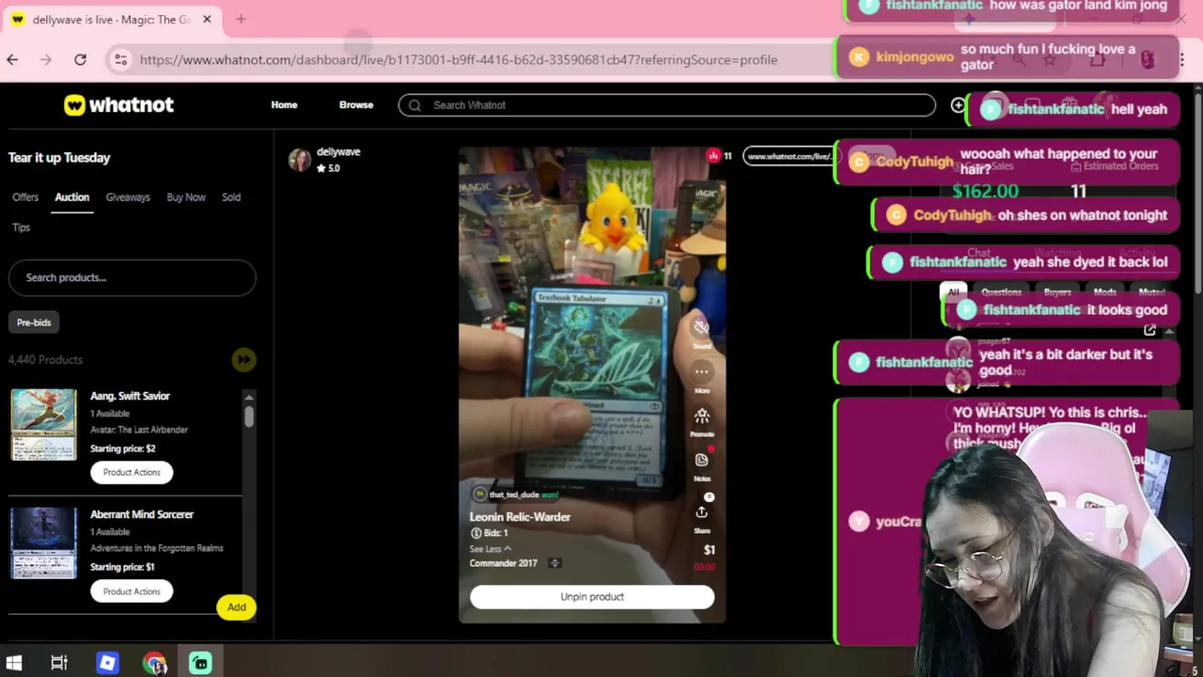Click the browser address bar URL
This screenshot has width=1203, height=677.
point(458,59)
